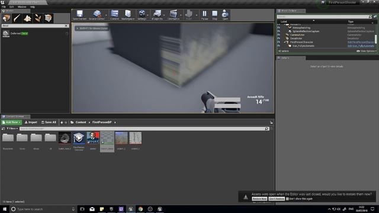This screenshot has width=379, height=213.
Task: Expand the Cinematics dropdown arrow
Action: (x=181, y=15)
